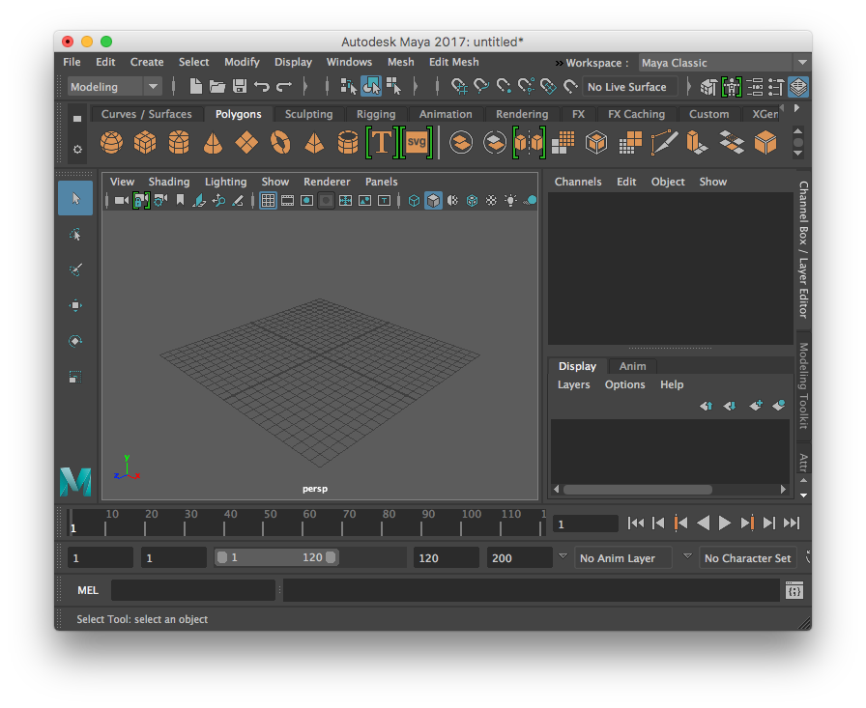
Task: Click the New Scene icon
Action: (x=195, y=86)
